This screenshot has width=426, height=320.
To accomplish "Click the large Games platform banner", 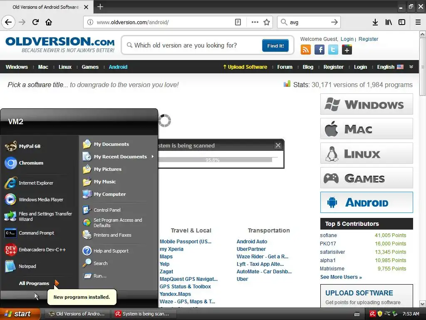I will pyautogui.click(x=367, y=178).
